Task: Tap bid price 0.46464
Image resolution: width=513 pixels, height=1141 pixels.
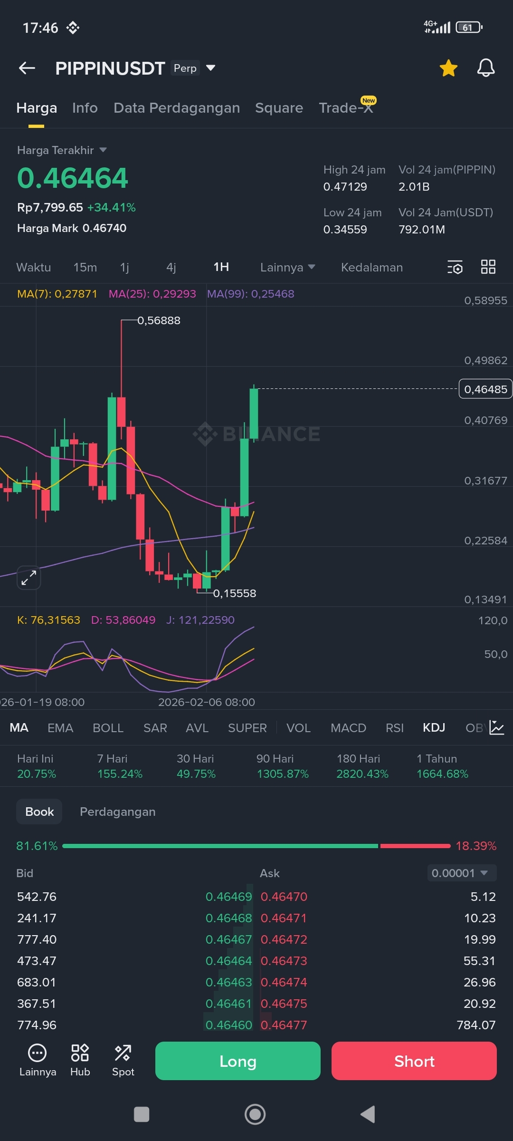Action: click(228, 961)
